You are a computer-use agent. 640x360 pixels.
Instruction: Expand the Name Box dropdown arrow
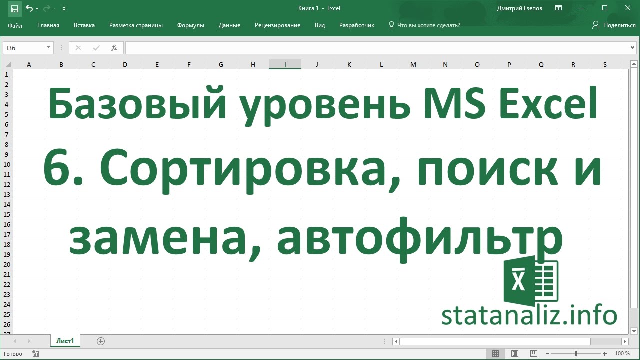[49, 48]
